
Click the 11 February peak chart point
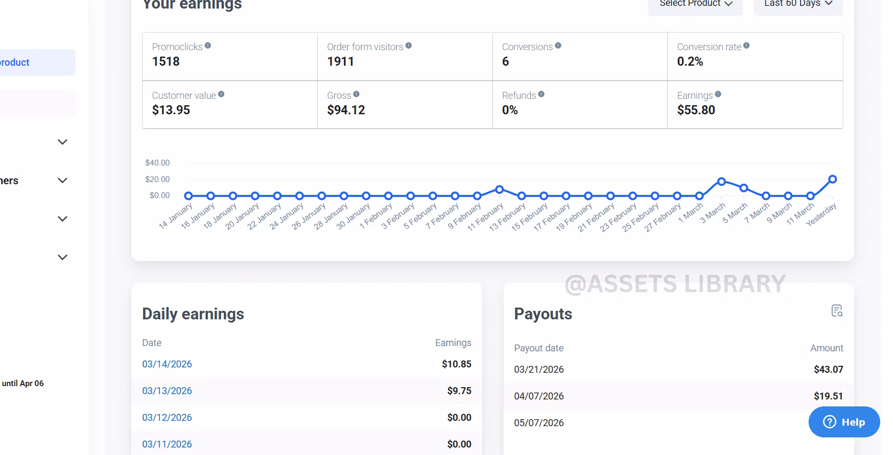click(x=499, y=190)
